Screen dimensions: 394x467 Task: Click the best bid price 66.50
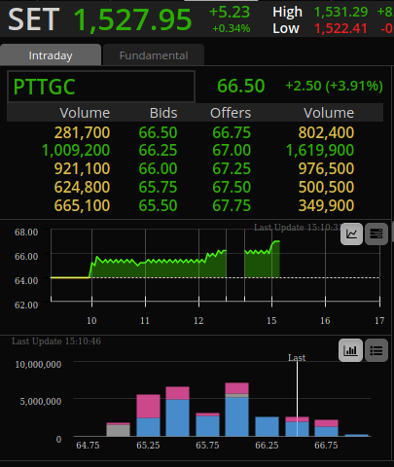[158, 132]
